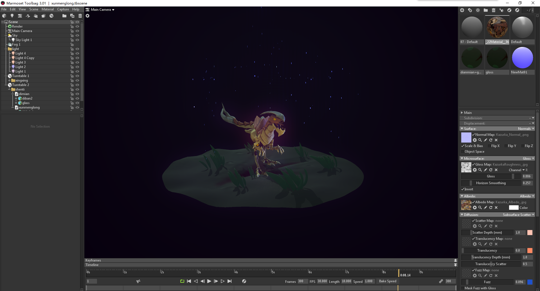This screenshot has width=540, height=291.
Task: Add a shadow catcher object
Action: point(28,16)
